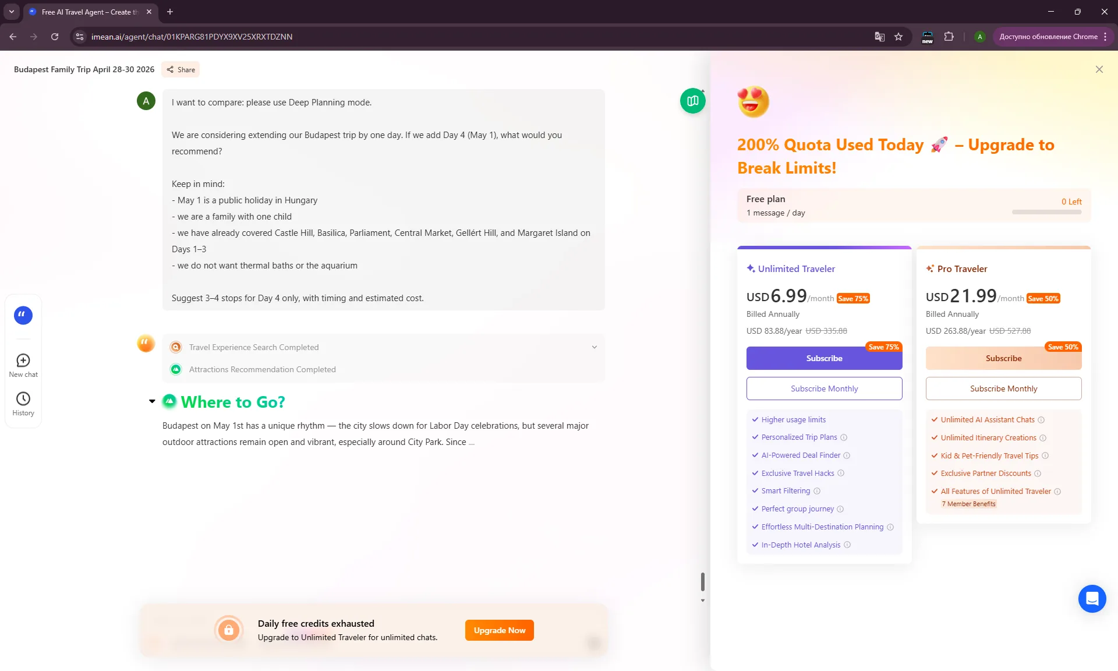
Task: Click info icon next to Exclusive Travel Hacks
Action: (841, 473)
